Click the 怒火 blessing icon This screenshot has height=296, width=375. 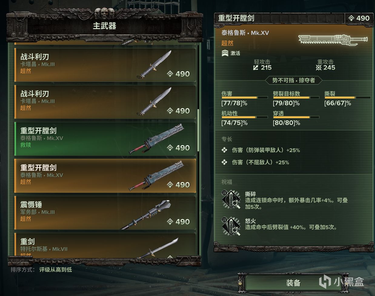click(231, 226)
